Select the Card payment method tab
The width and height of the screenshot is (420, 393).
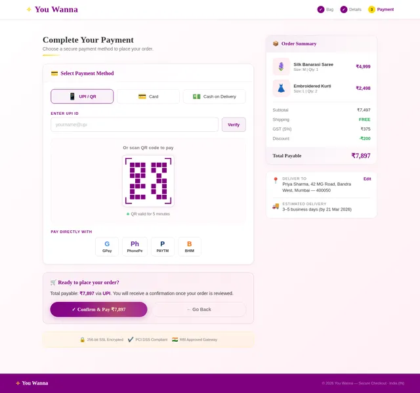click(x=148, y=96)
